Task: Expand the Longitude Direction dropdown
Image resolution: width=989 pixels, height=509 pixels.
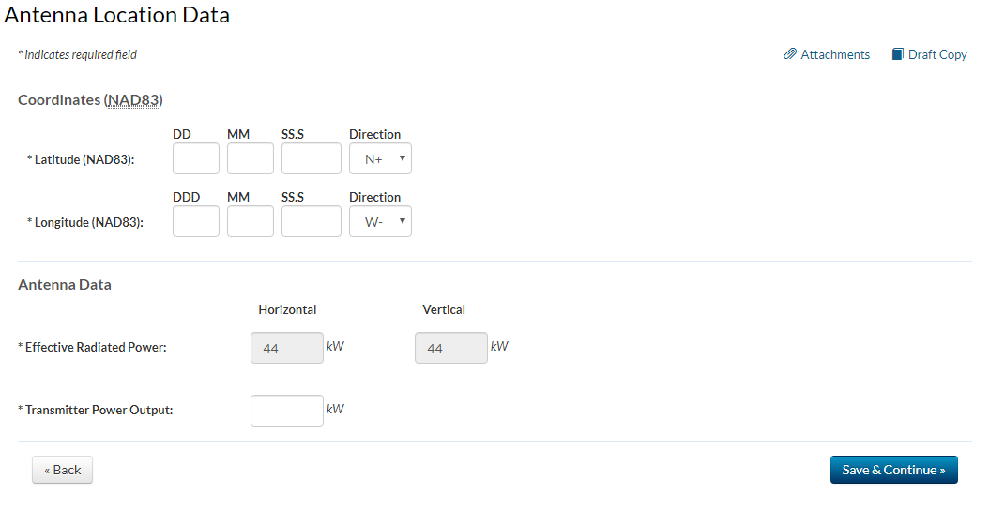Action: [x=380, y=222]
